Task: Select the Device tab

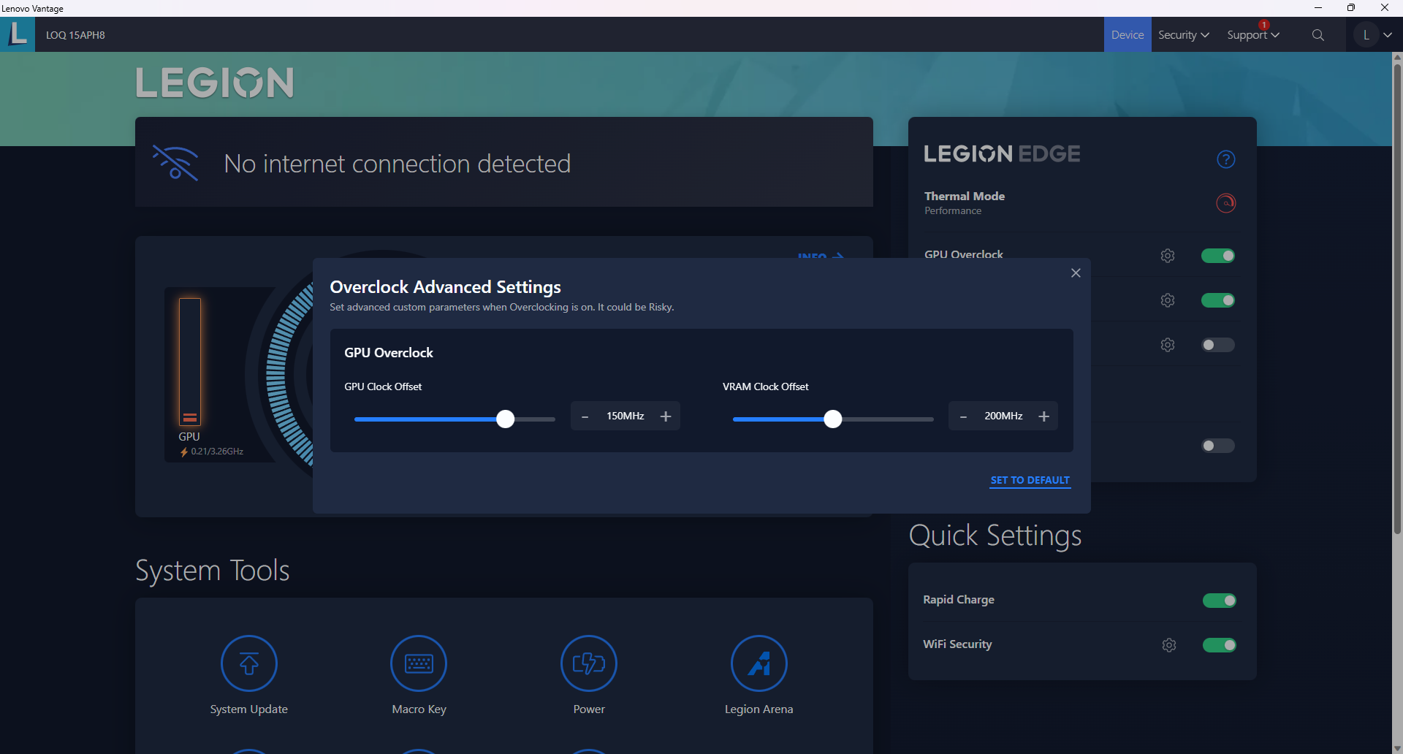Action: click(x=1128, y=35)
